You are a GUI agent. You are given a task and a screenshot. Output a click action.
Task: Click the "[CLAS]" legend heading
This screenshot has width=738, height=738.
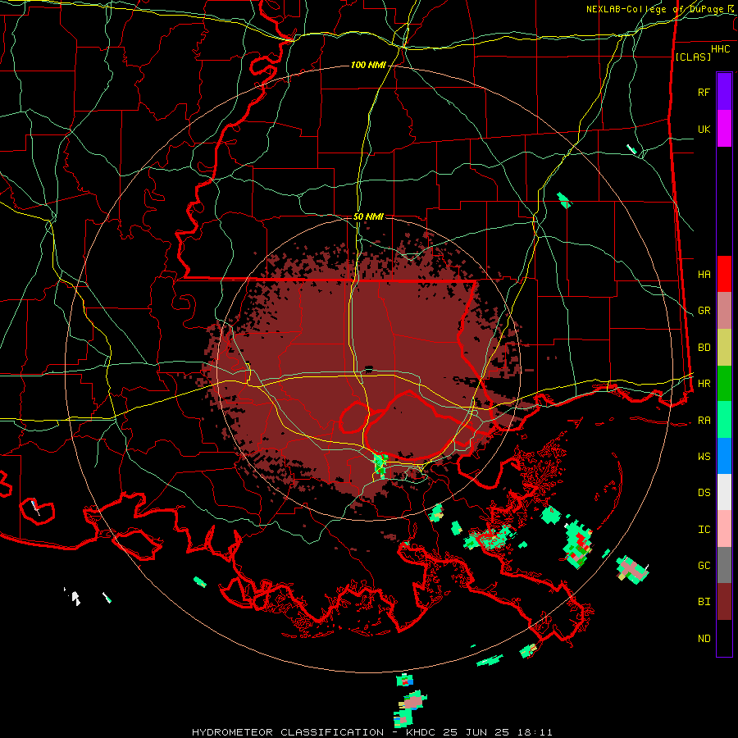pos(693,57)
